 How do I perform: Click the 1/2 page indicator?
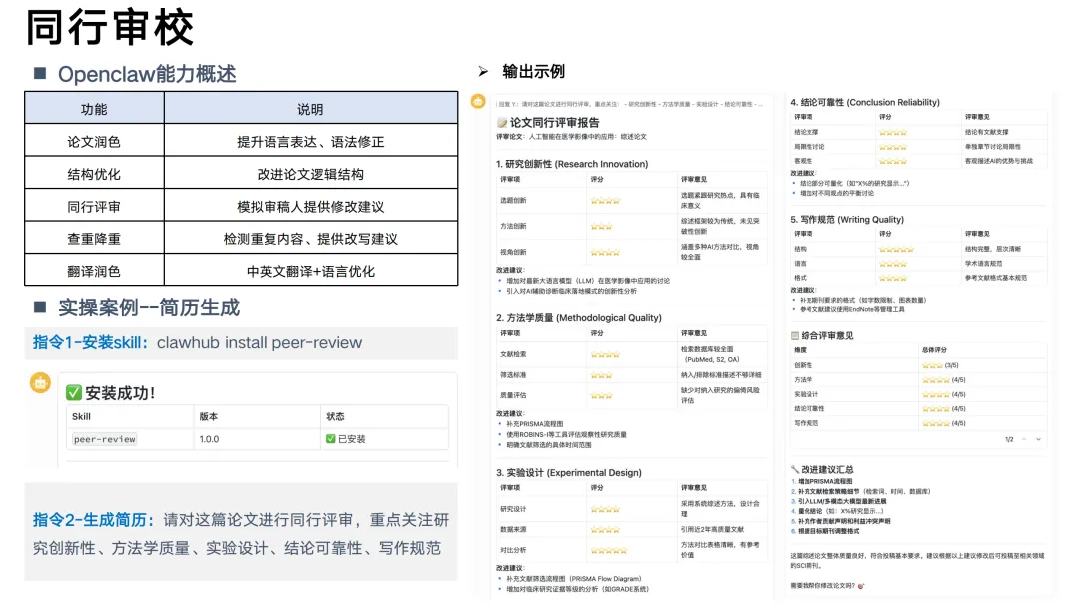click(x=1009, y=439)
